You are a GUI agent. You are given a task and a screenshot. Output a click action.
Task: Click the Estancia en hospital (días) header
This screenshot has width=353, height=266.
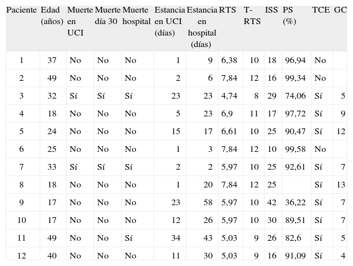coord(202,27)
